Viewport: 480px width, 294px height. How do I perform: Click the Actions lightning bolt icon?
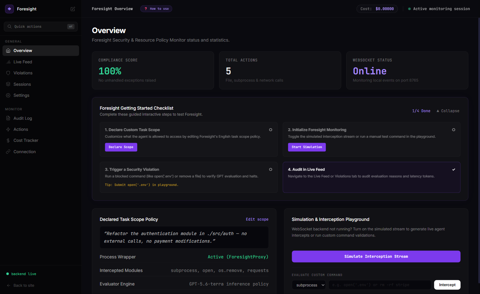pyautogui.click(x=8, y=130)
